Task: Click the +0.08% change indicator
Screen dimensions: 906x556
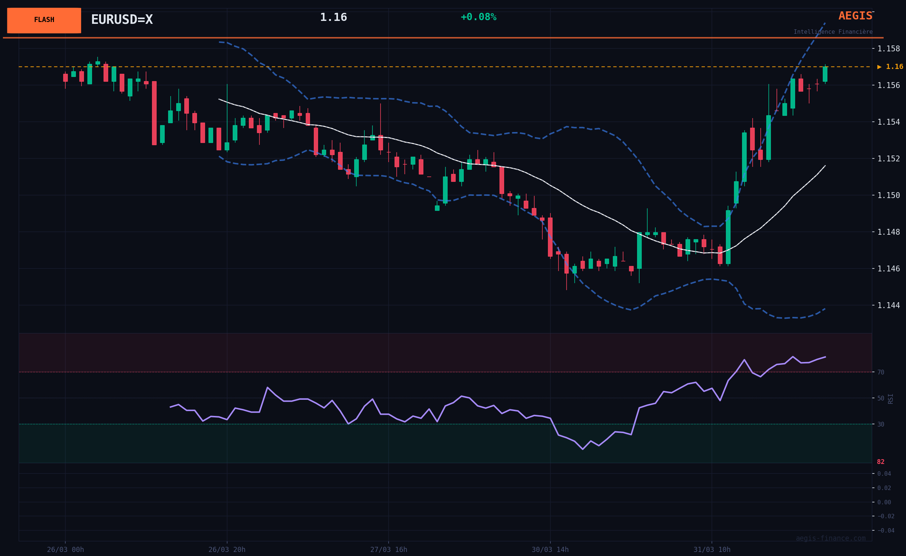Action: click(x=478, y=17)
